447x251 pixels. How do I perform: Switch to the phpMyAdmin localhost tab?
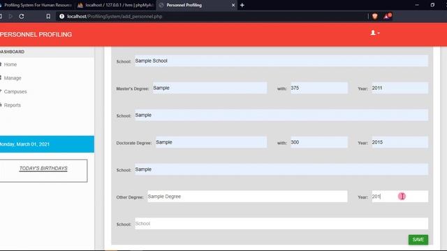(115, 5)
